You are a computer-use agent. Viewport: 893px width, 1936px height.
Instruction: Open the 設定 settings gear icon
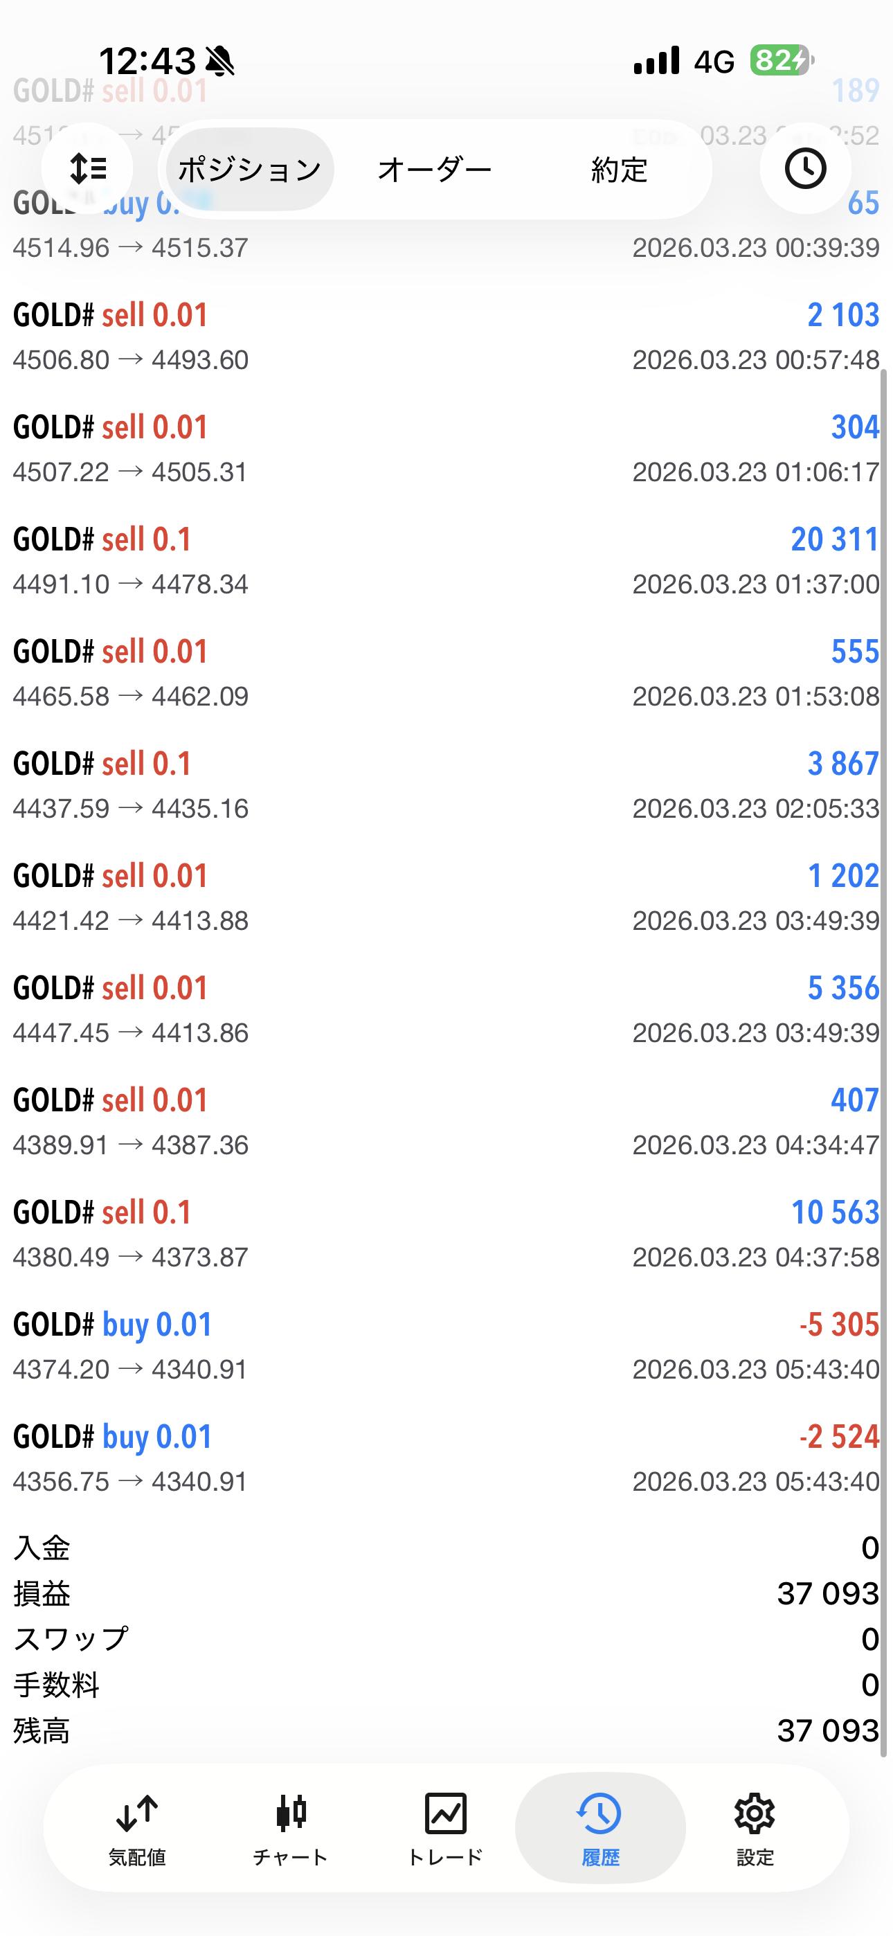tap(755, 1828)
